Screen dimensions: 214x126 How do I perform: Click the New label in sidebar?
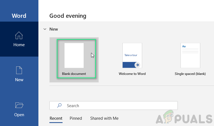(x=19, y=80)
